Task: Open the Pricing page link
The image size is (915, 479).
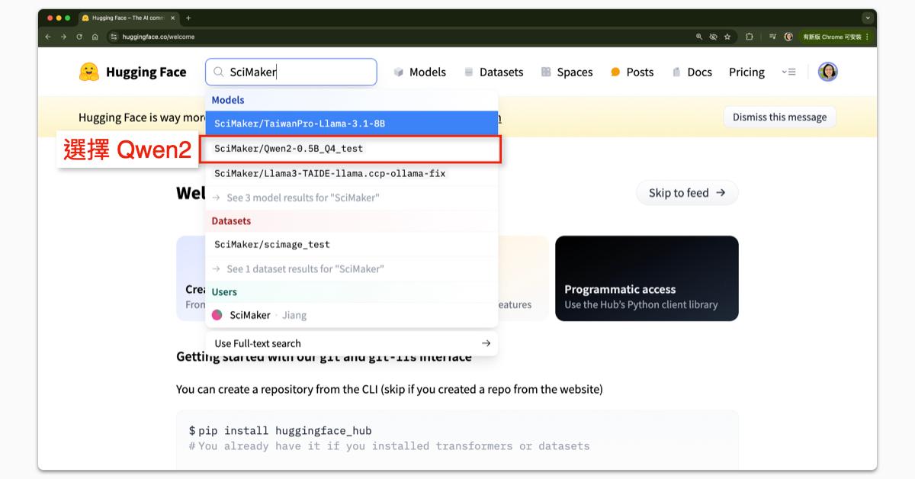Action: click(746, 72)
